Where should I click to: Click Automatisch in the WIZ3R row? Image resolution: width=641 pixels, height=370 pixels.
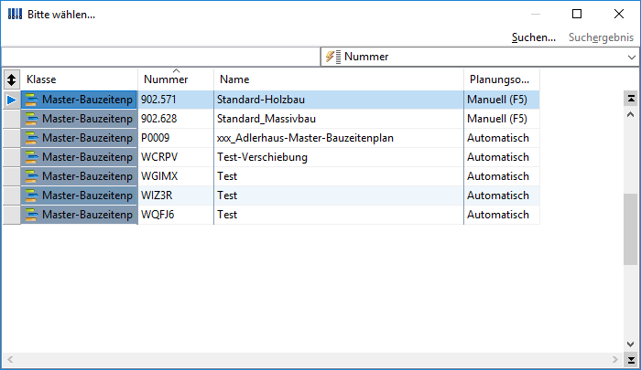coord(498,196)
